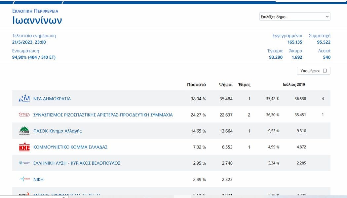Click the Ψήφοι column header
The image size is (347, 198).
[226, 84]
